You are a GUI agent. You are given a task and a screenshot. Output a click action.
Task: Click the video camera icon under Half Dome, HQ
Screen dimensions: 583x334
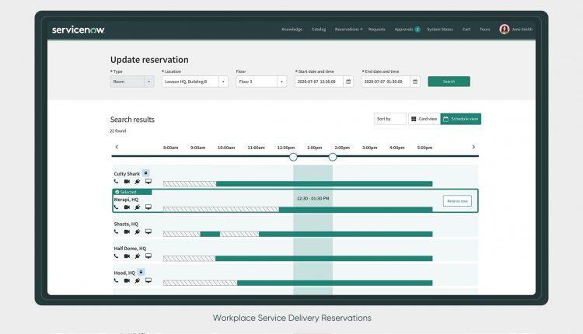[x=127, y=256]
